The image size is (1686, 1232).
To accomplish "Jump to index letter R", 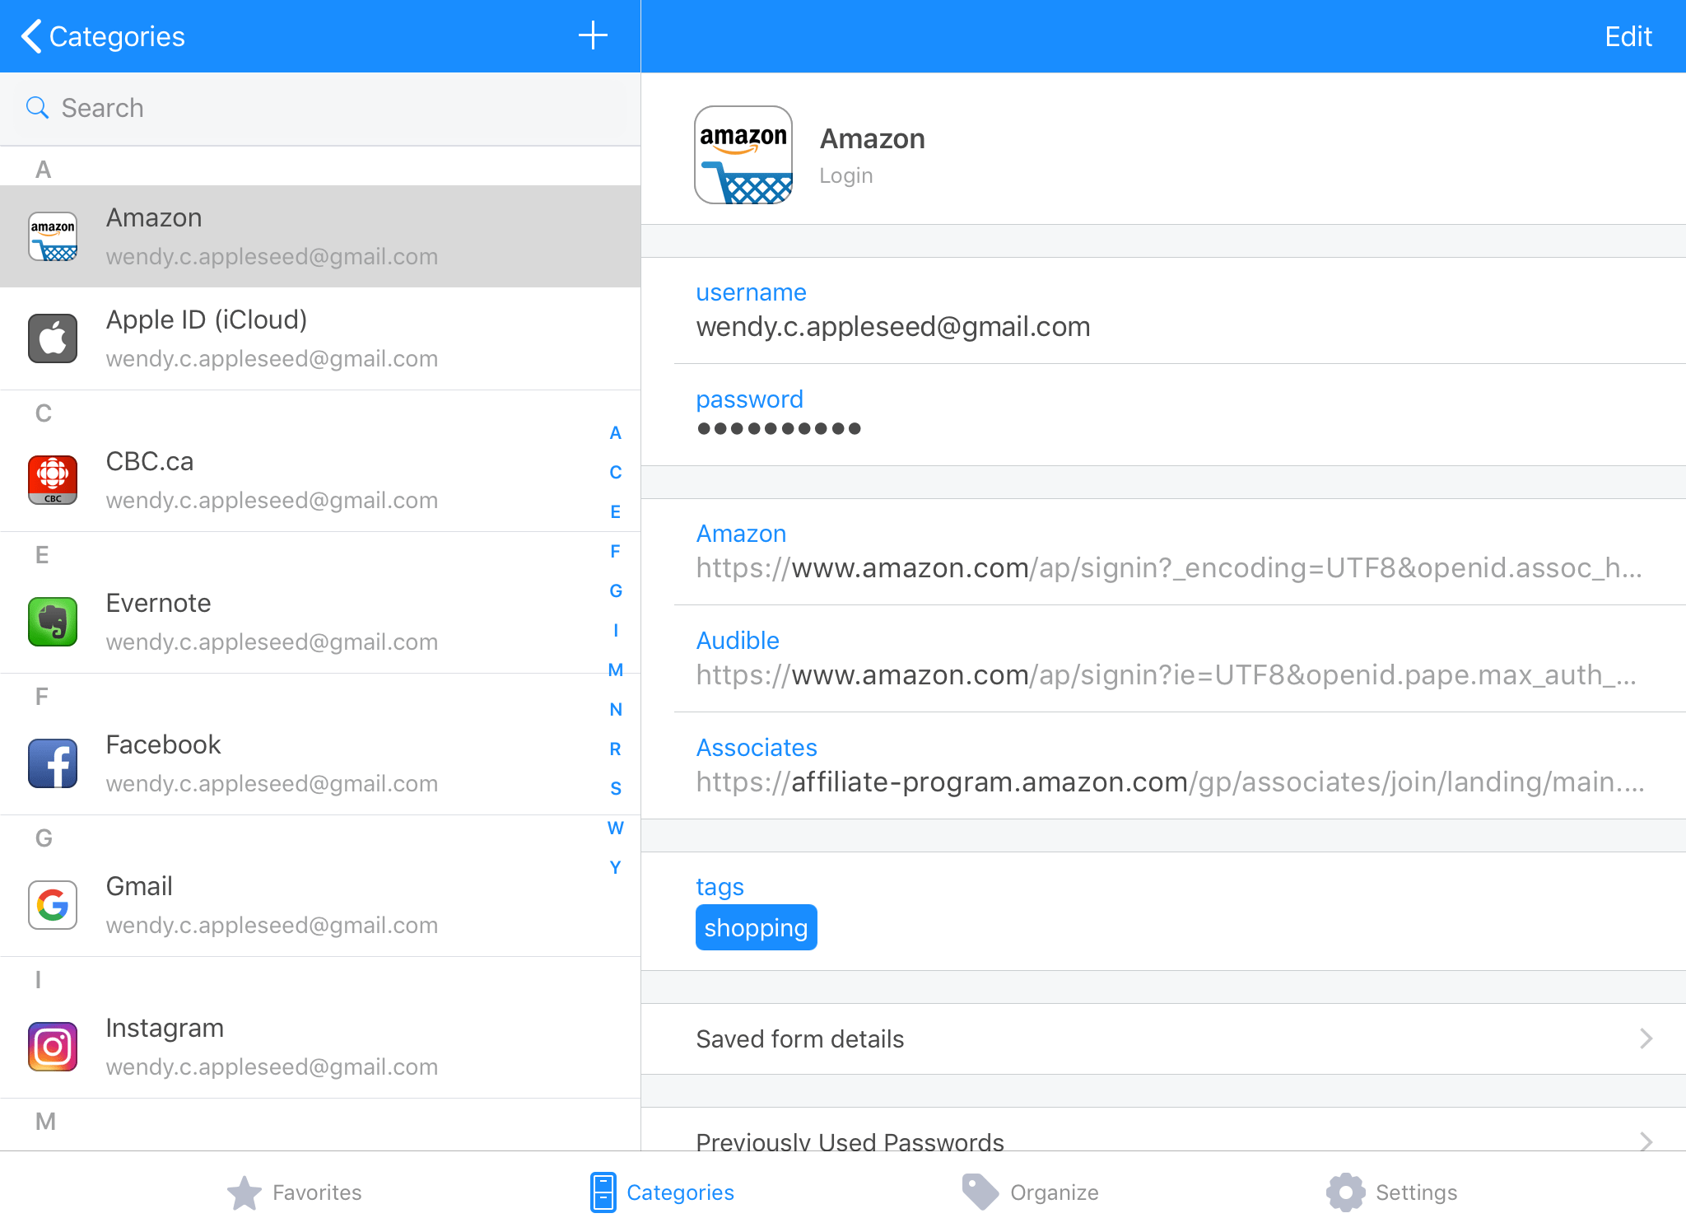I will pos(615,749).
